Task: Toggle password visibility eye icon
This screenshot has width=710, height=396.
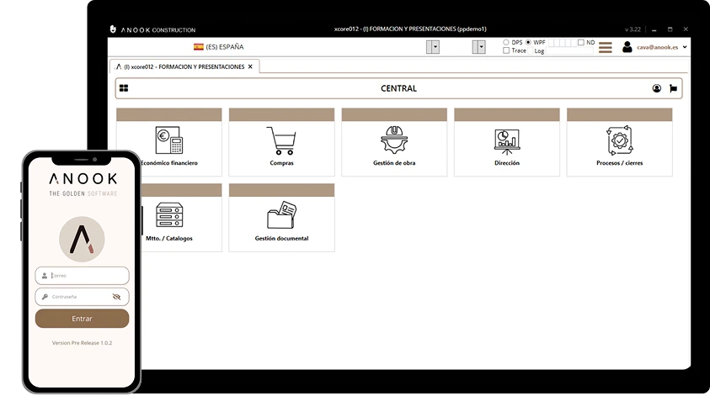Action: (x=117, y=297)
